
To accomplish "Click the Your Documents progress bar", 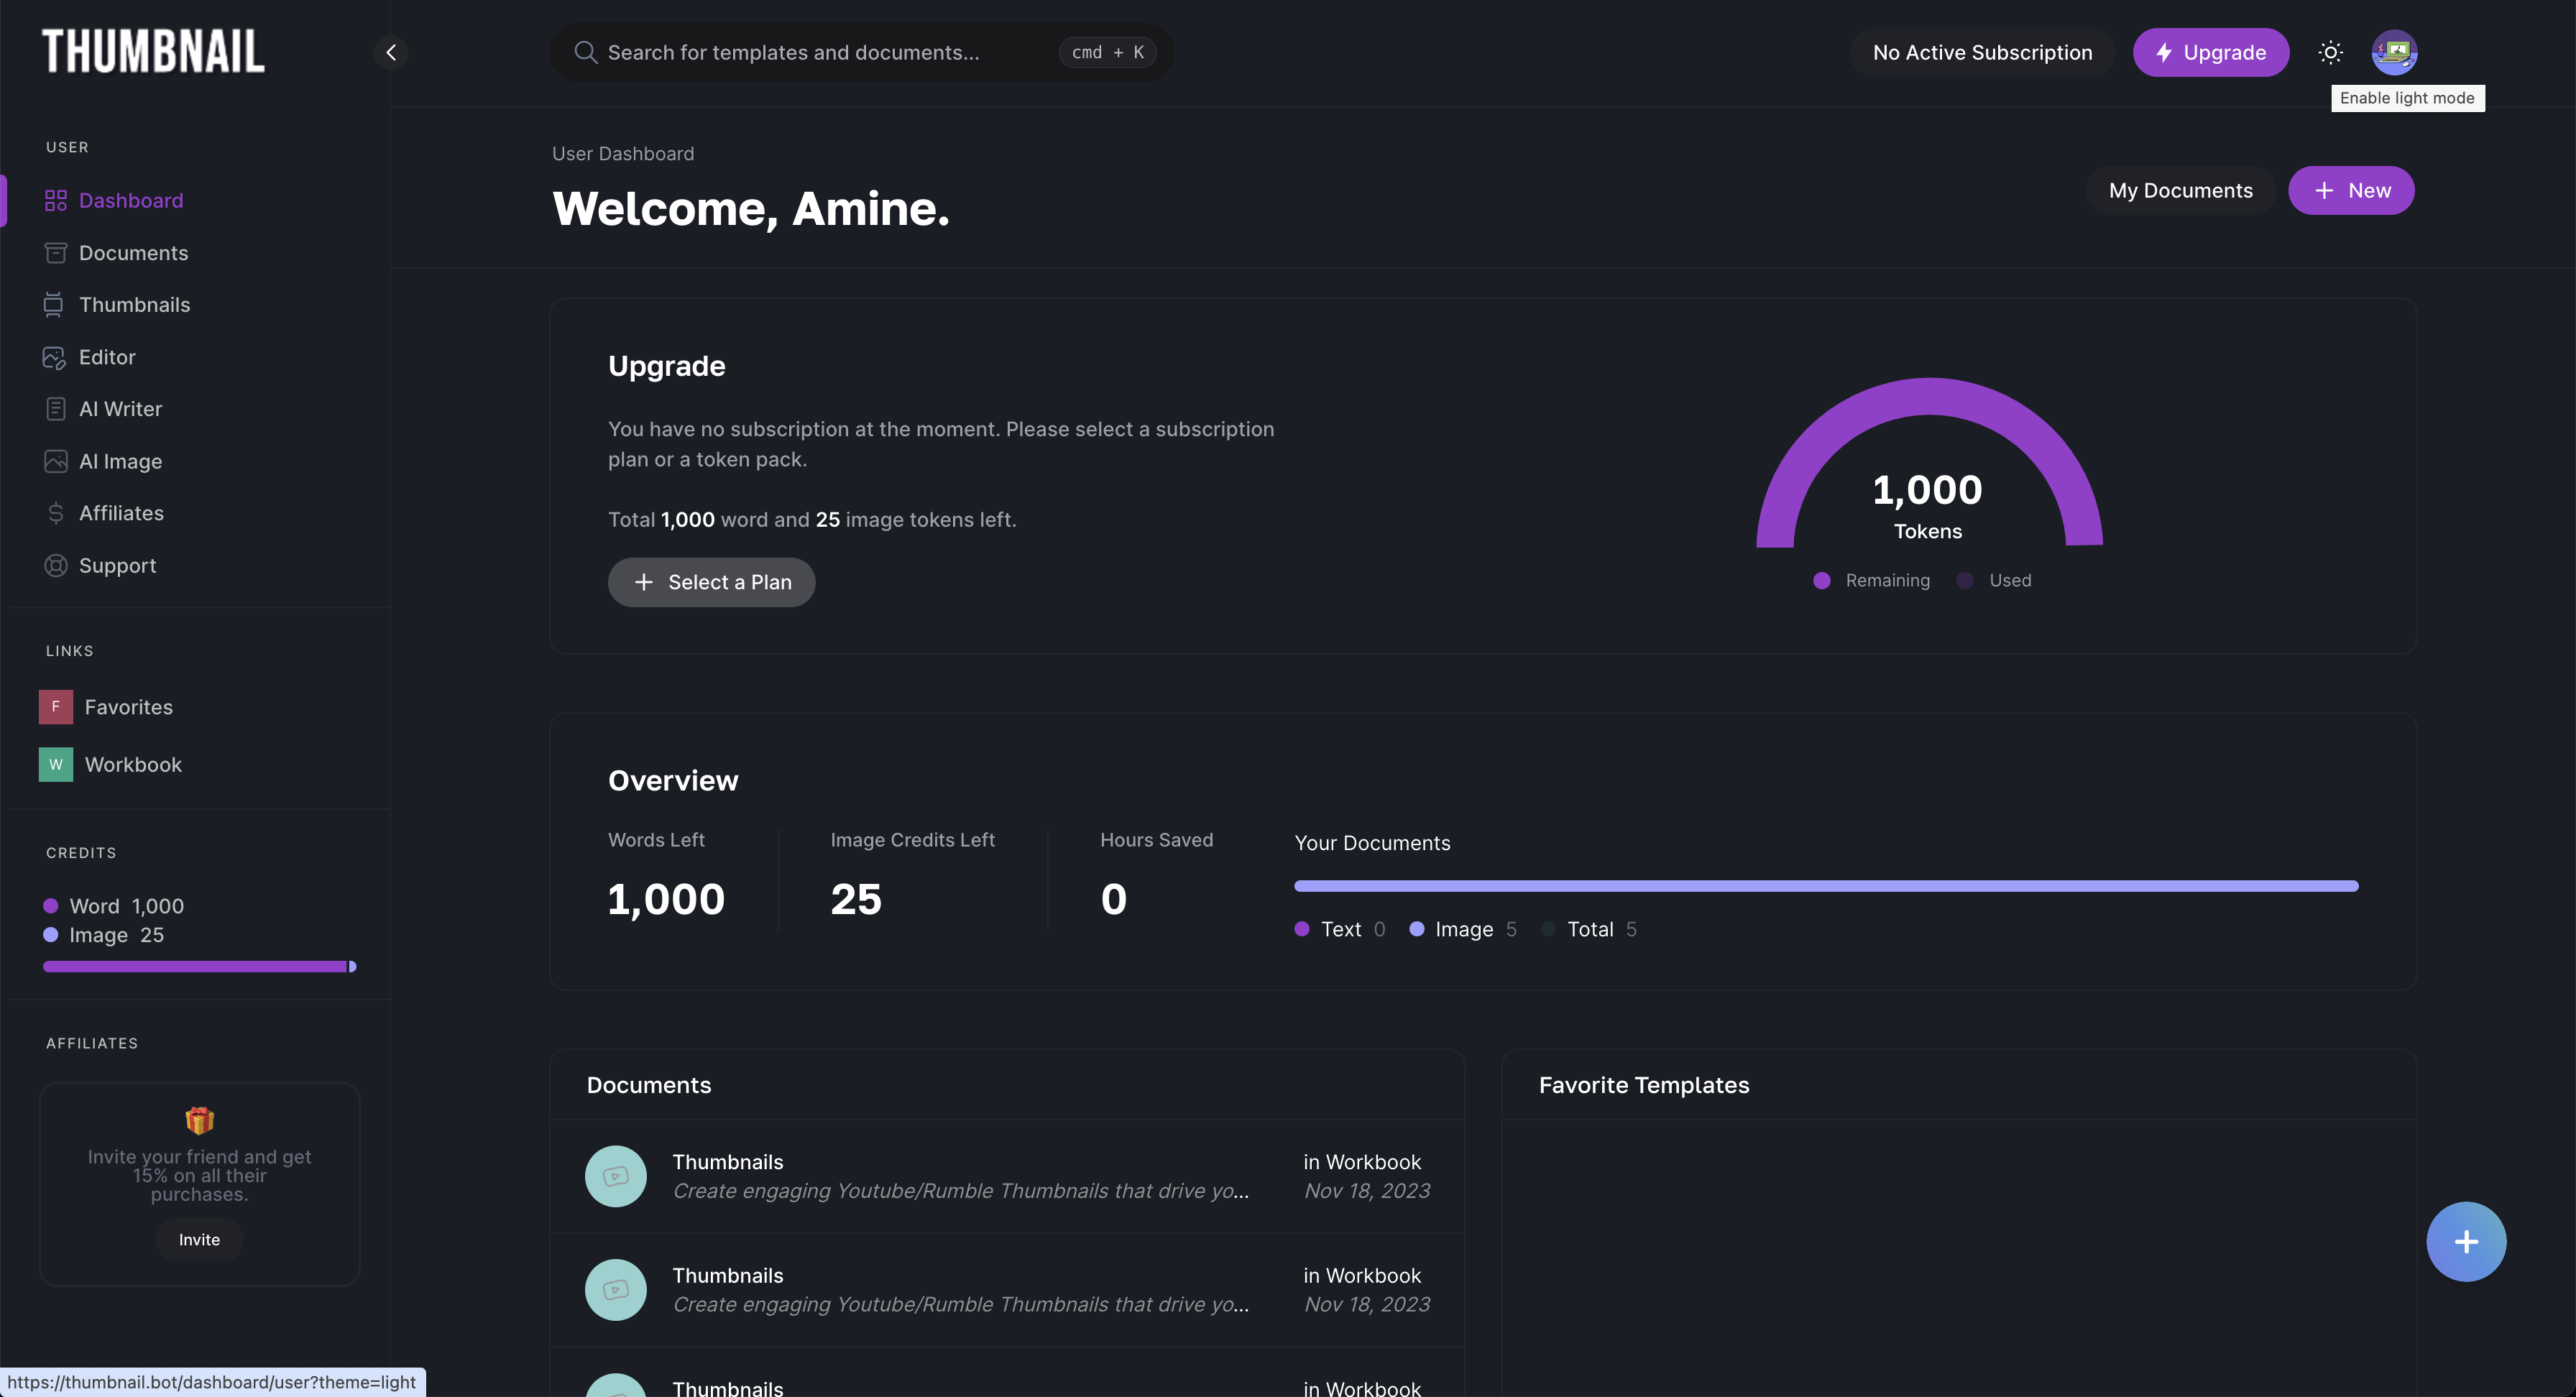I will tap(1825, 886).
